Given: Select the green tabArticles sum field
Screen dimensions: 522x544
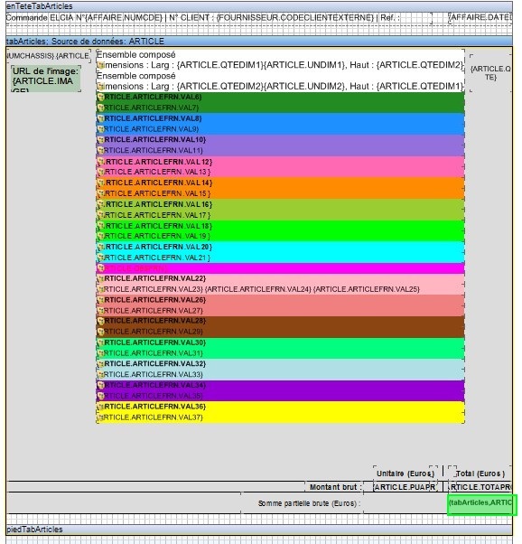Looking at the screenshot, I should pyautogui.click(x=482, y=504).
